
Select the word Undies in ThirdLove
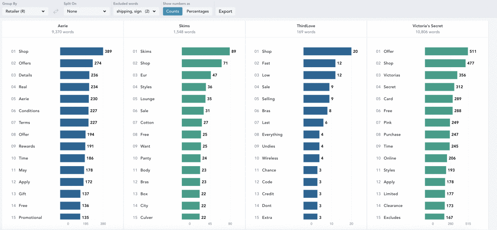(269, 146)
